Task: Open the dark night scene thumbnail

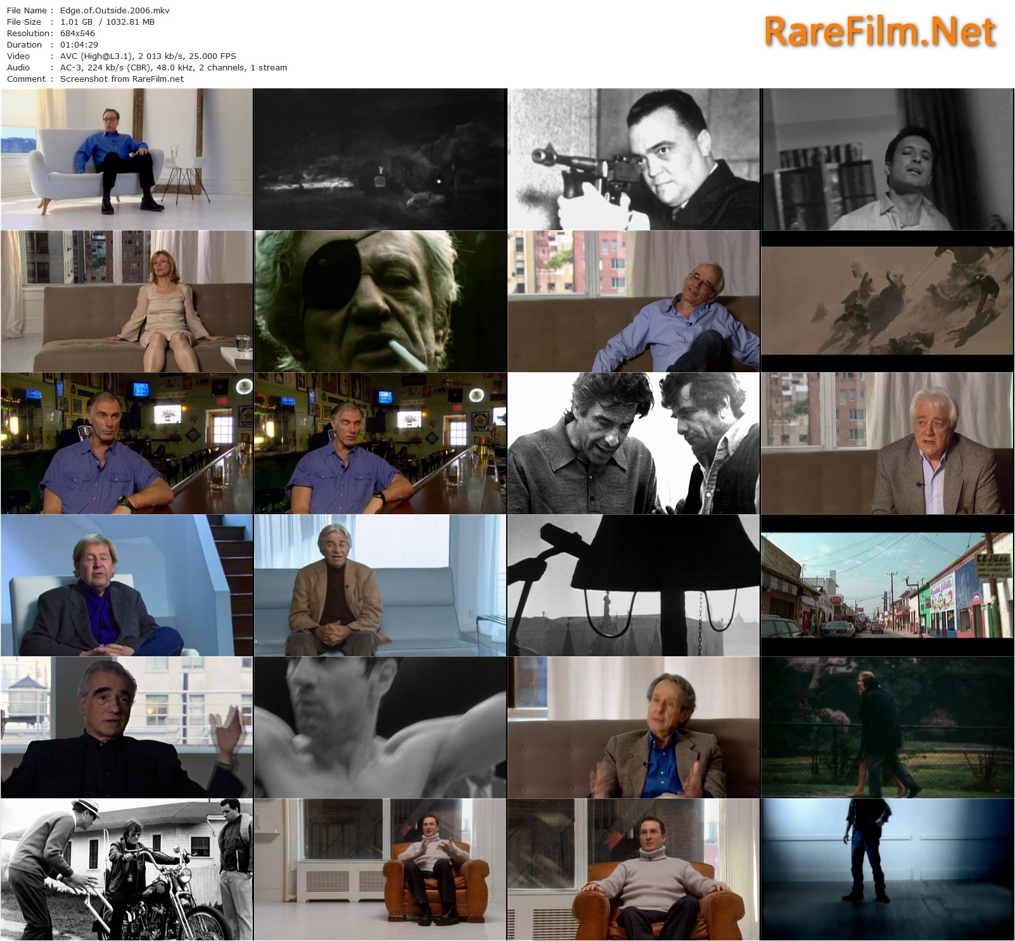Action: click(380, 159)
